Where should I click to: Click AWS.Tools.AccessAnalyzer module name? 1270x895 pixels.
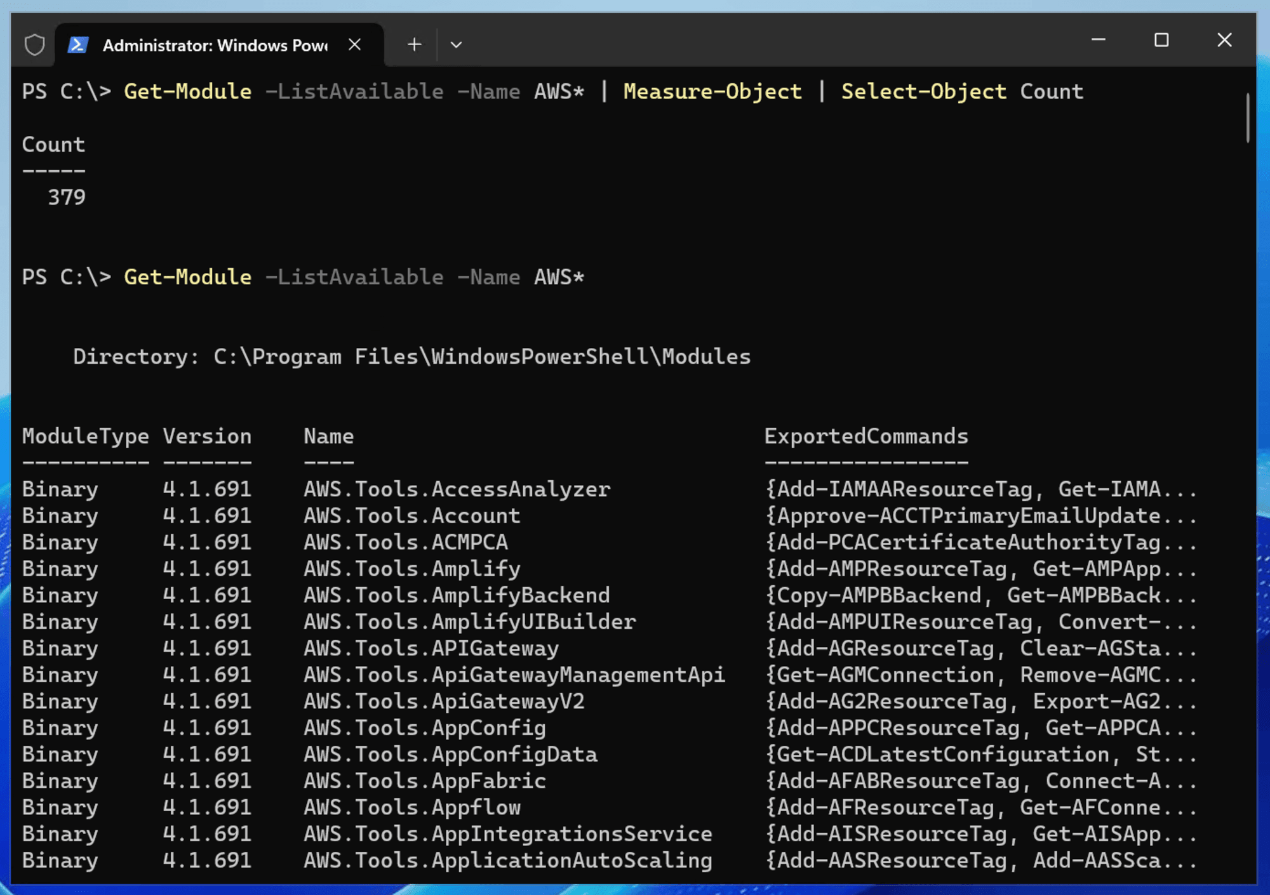tap(457, 489)
